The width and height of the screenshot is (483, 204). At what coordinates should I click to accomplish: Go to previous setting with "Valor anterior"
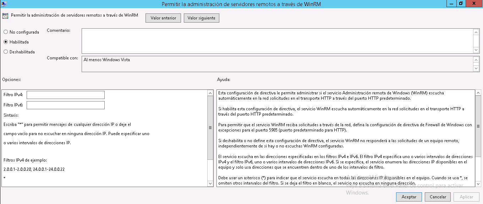tap(163, 18)
